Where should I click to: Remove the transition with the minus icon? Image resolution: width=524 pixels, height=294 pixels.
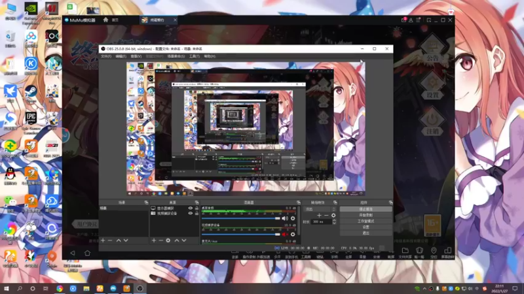(x=326, y=216)
